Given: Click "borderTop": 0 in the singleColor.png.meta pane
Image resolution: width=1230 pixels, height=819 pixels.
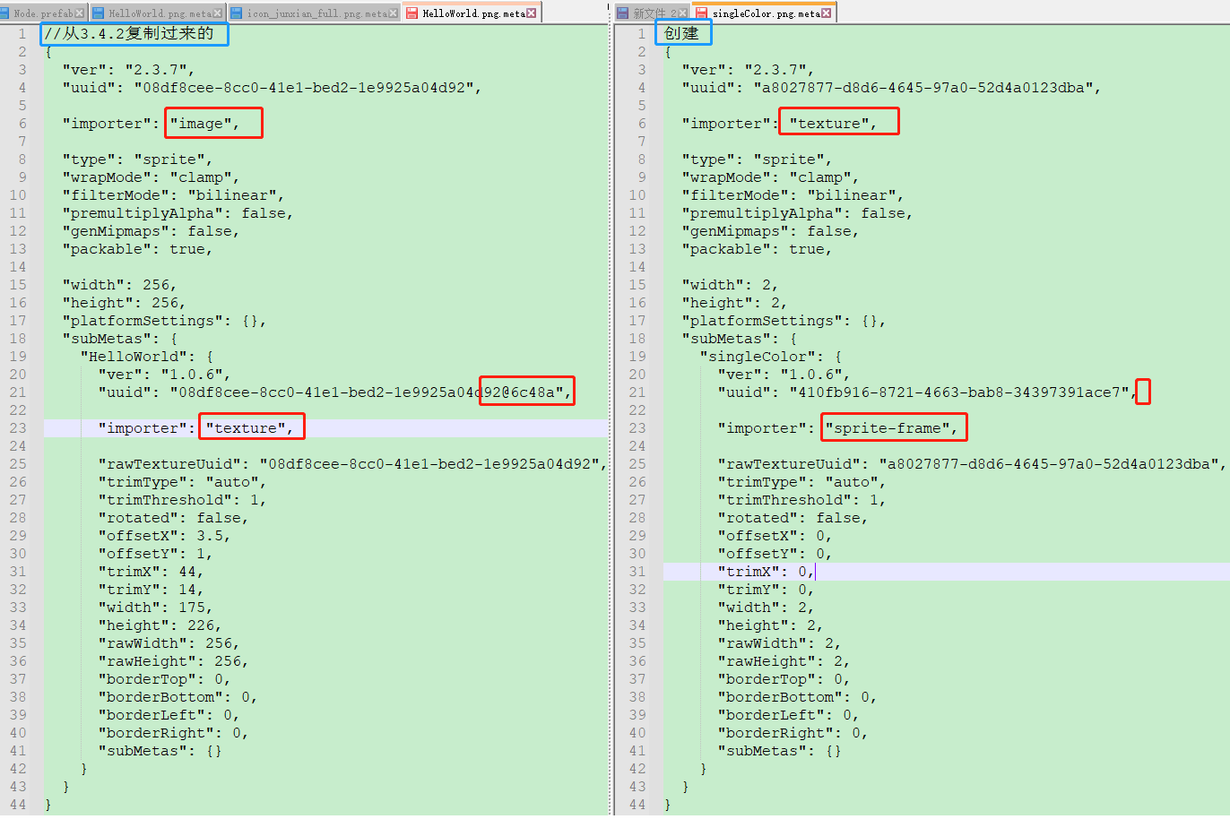Looking at the screenshot, I should click(784, 679).
